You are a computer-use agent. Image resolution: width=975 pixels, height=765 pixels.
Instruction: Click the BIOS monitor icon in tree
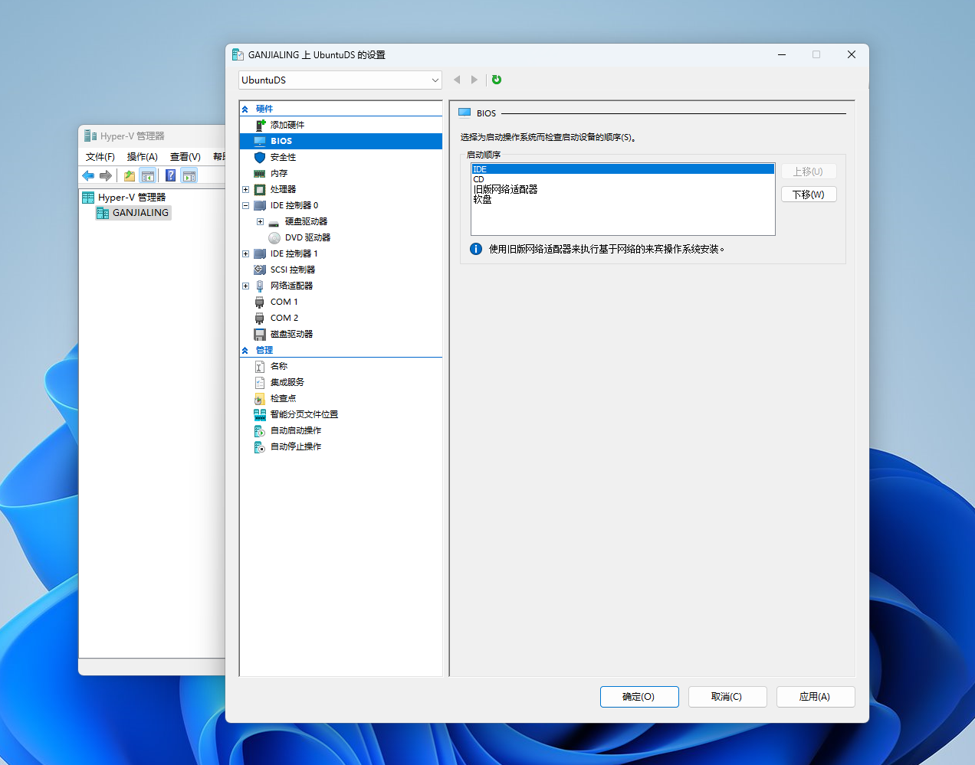[260, 141]
